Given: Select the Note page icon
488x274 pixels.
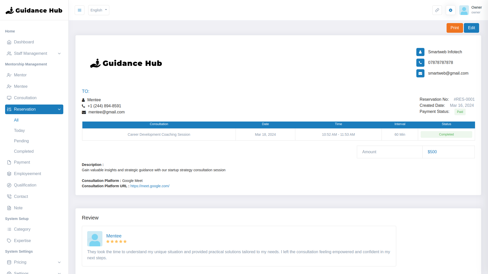Looking at the screenshot, I should pos(9,208).
